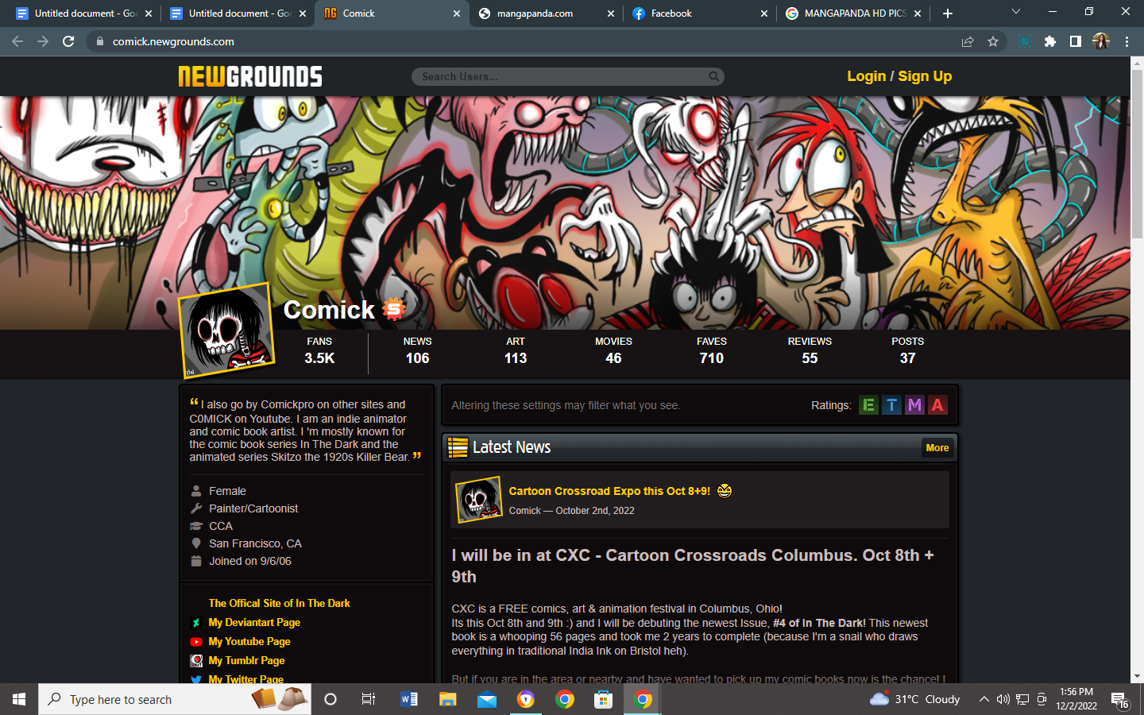
Task: Click the Comick author name under the news title
Action: tap(525, 511)
